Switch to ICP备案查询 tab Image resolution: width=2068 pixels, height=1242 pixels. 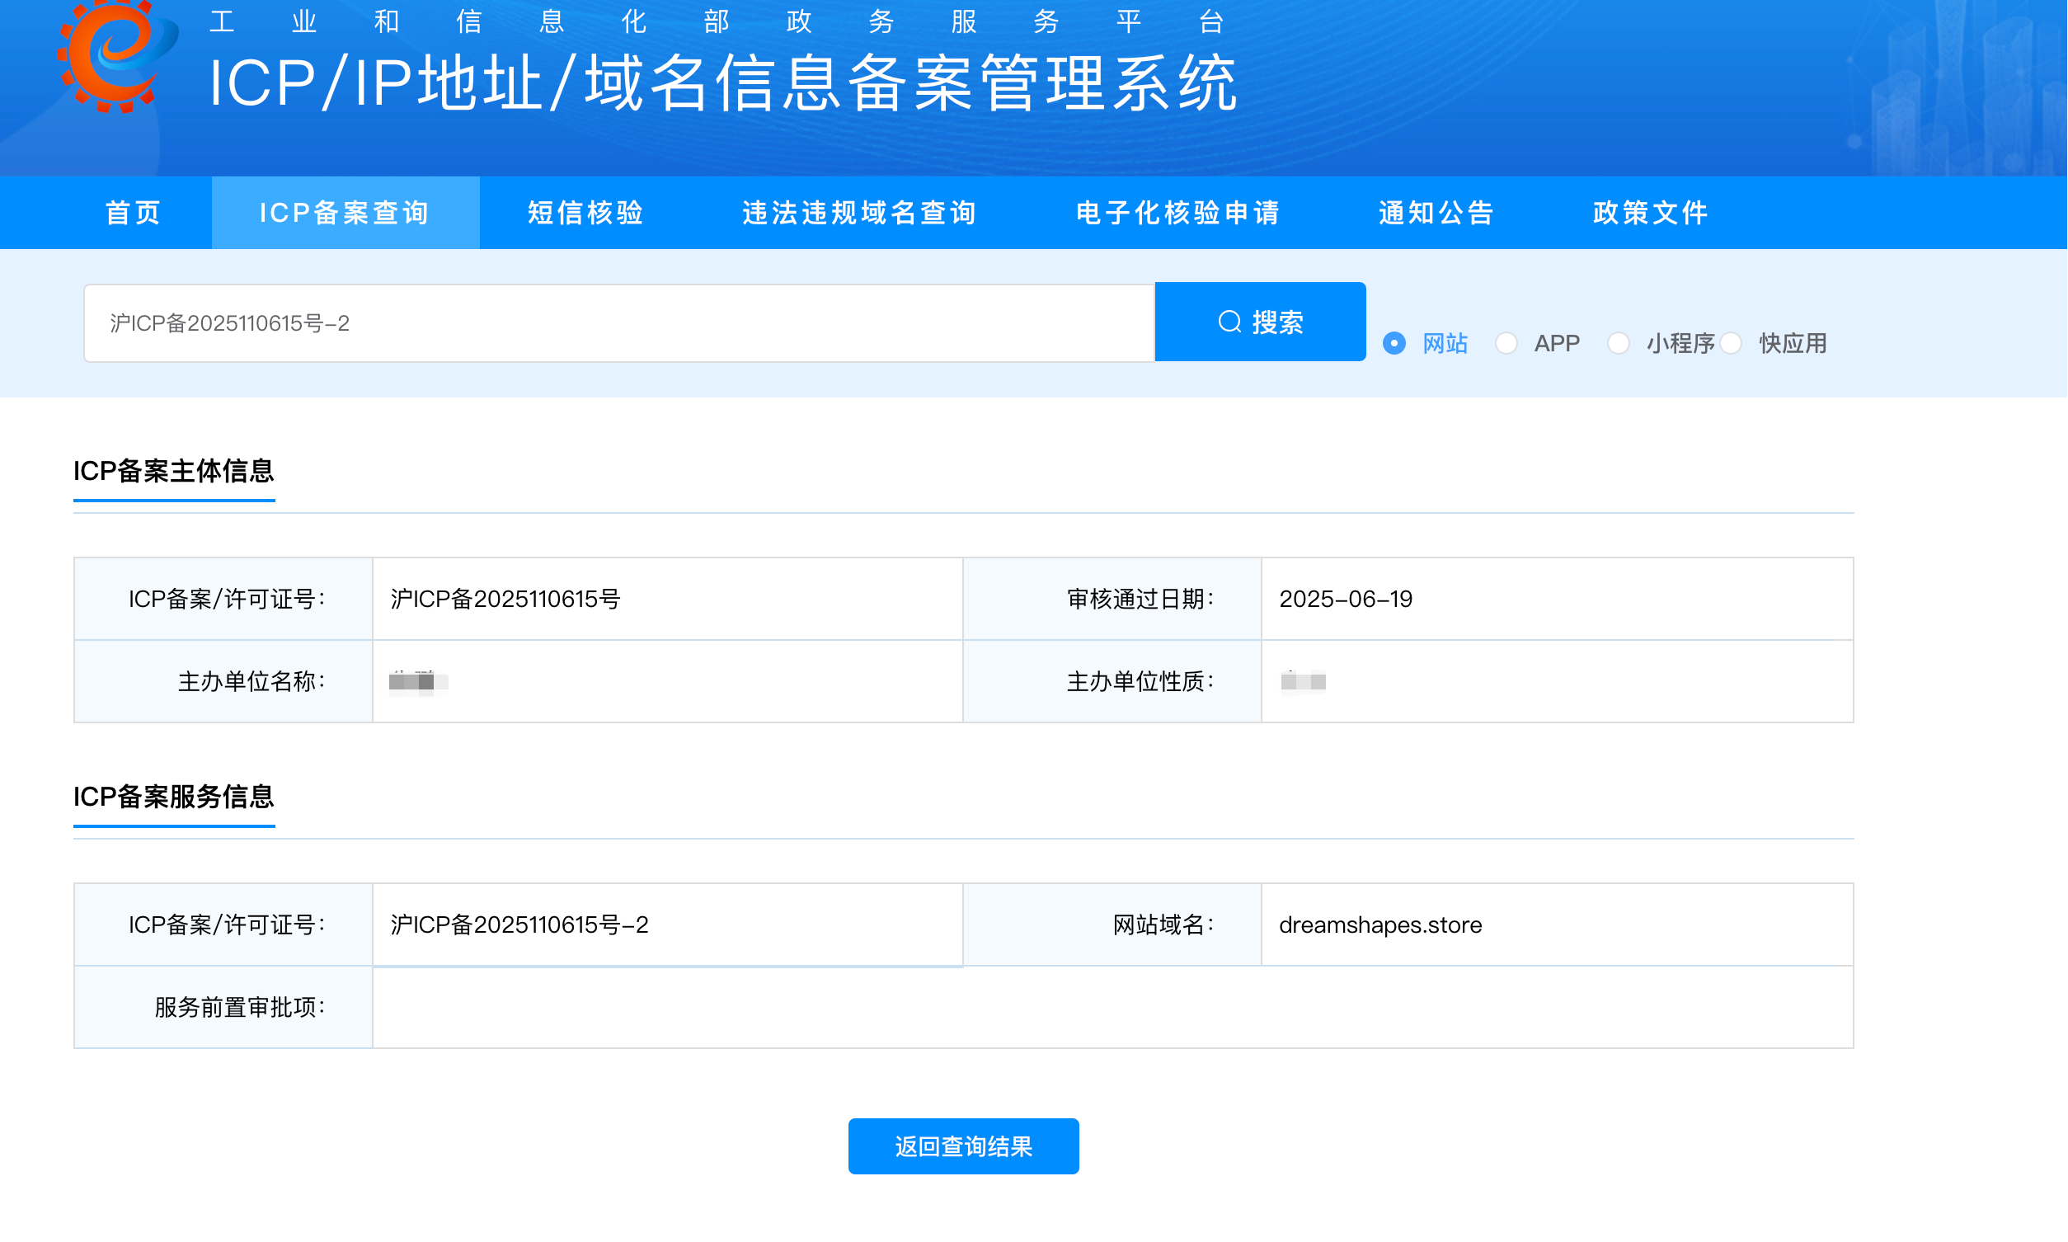click(x=345, y=213)
